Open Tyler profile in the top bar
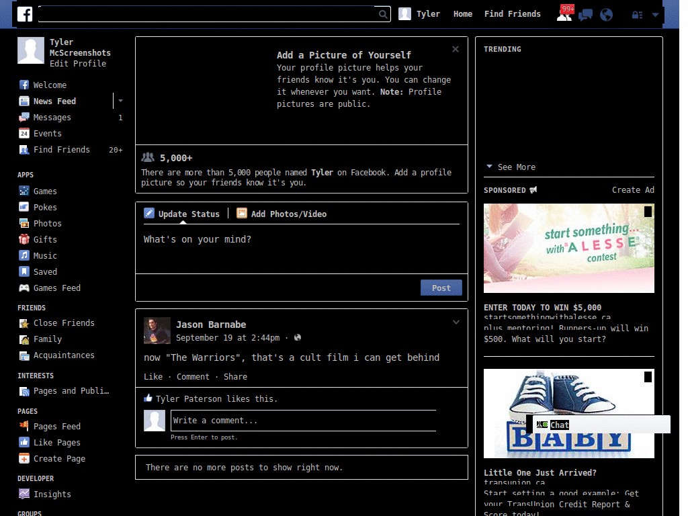The width and height of the screenshot is (688, 516). 419,14
